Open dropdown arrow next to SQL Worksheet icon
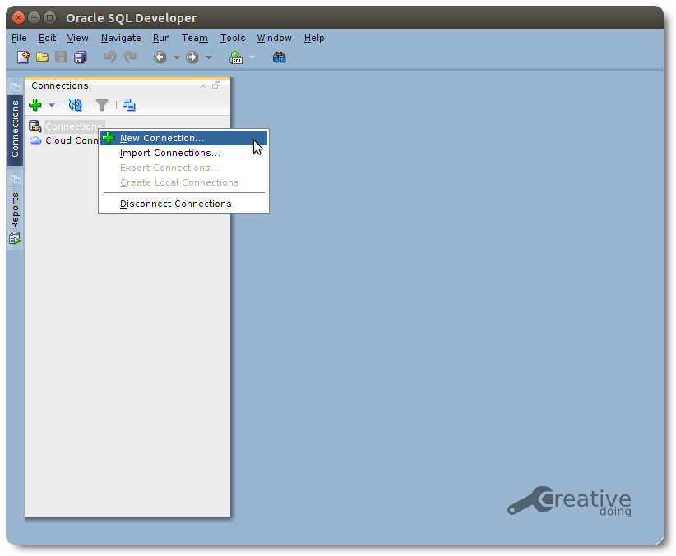Image resolution: width=676 pixels, height=556 pixels. click(x=252, y=57)
